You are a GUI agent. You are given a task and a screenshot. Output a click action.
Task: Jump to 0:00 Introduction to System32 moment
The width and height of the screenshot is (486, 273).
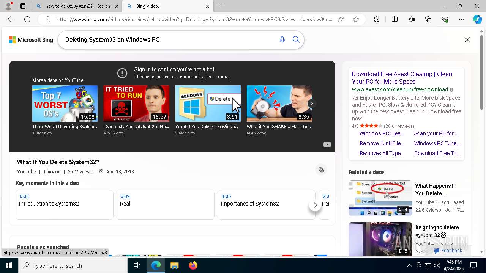[65, 205]
